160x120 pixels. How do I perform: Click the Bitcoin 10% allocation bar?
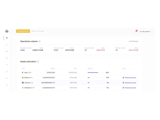(96, 77)
